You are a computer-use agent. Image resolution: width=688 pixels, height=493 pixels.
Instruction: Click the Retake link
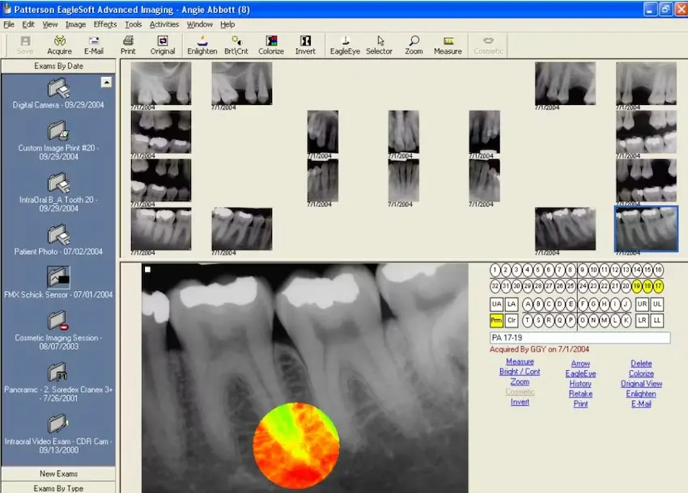tap(580, 394)
